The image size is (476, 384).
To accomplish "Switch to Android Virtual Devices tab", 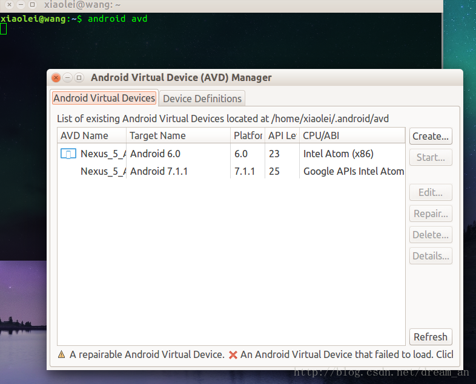I will click(x=104, y=98).
